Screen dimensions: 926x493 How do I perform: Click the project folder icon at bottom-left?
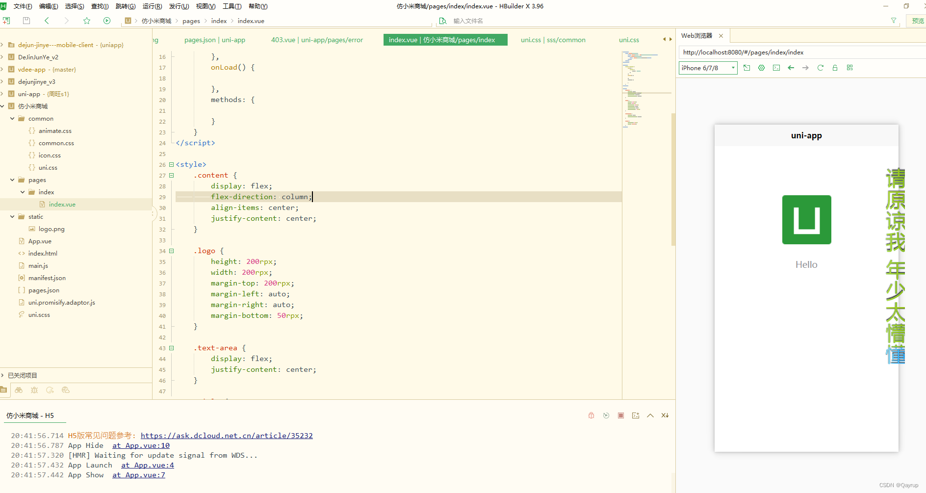[x=3, y=390]
